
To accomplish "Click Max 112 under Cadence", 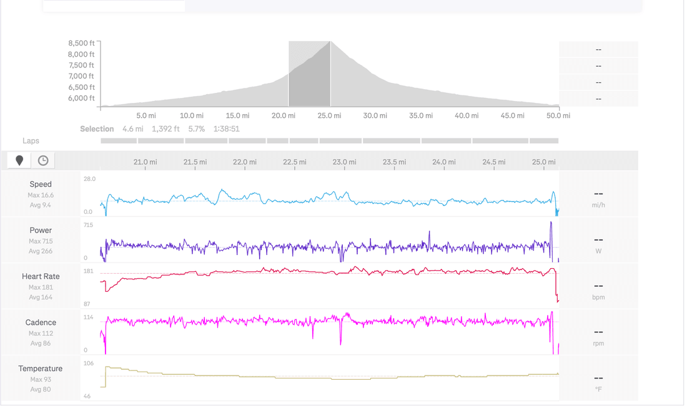I will coord(41,334).
